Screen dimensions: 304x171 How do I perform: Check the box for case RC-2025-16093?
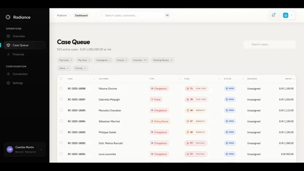61,132
